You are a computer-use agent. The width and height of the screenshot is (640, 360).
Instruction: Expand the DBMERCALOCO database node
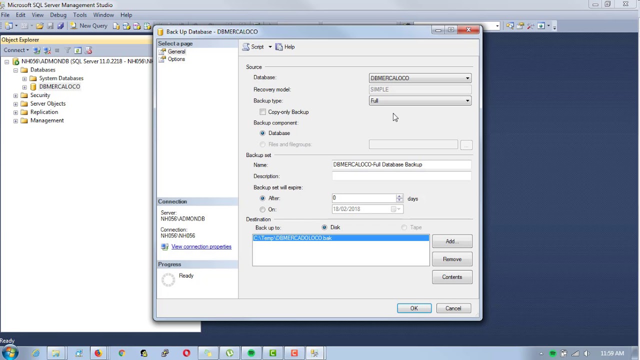pyautogui.click(x=24, y=87)
